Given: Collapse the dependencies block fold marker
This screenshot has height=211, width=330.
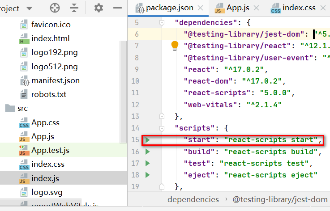Looking at the screenshot, I should click(x=162, y=22).
